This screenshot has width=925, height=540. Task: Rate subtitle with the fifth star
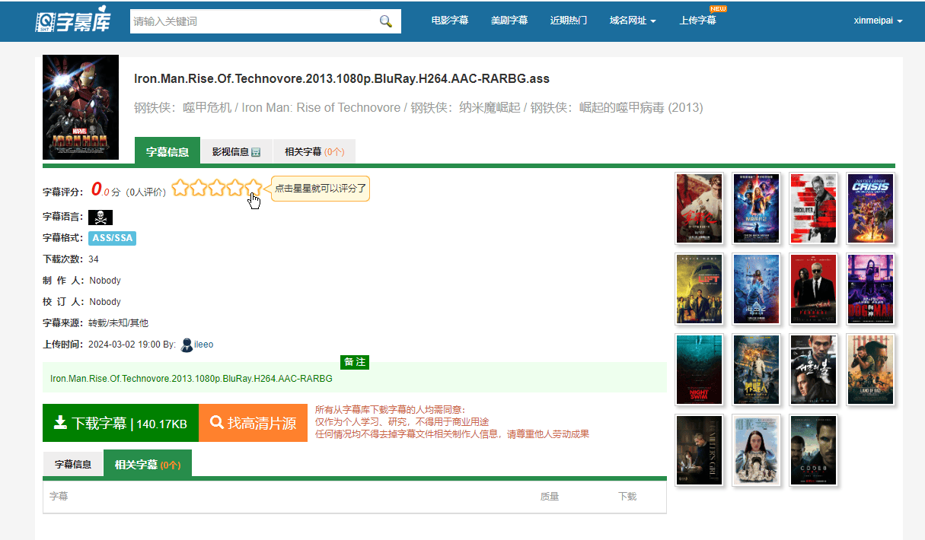click(x=254, y=188)
